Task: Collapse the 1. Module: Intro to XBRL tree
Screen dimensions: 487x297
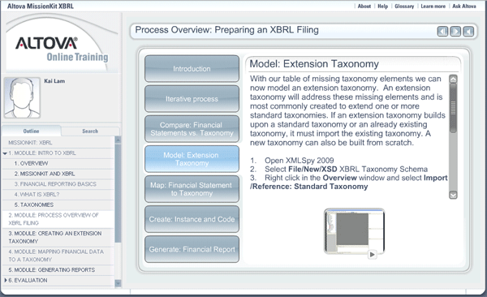Action: pos(5,153)
